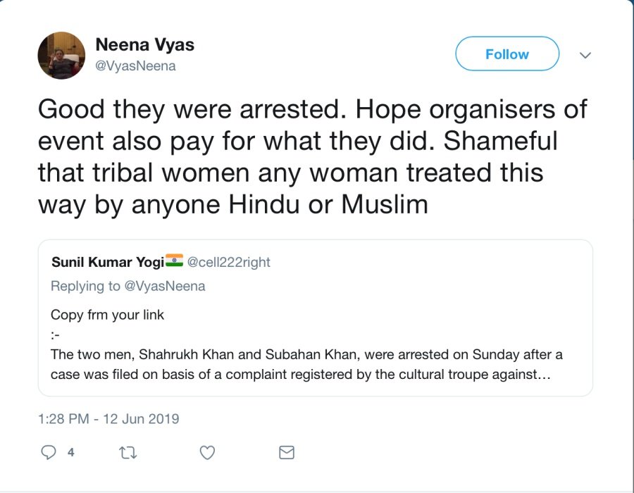Click the "Replying to" label in quoted tweet
This screenshot has height=493, width=634.
[85, 286]
